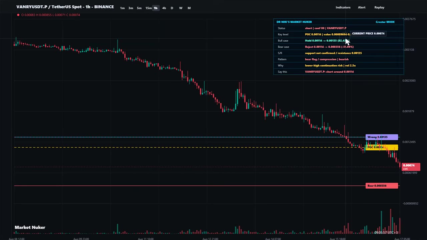Select the weekly W timeframe
Screen dimensions: 427x240
(x=180, y=8)
